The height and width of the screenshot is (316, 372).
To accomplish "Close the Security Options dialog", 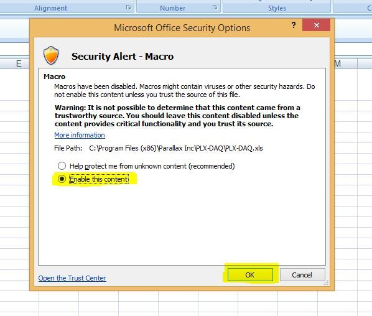I will [x=316, y=25].
